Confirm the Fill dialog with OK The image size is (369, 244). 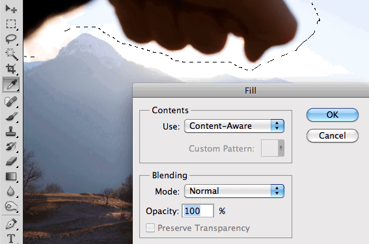333,115
